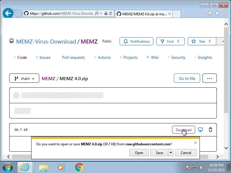Click the vertical scrollbar down arrow
The image size is (231, 173).
[x=226, y=148]
